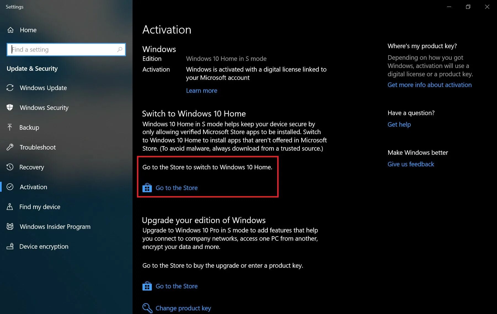497x314 pixels.
Task: Click the Activation checkmark circle icon
Action: [10, 187]
